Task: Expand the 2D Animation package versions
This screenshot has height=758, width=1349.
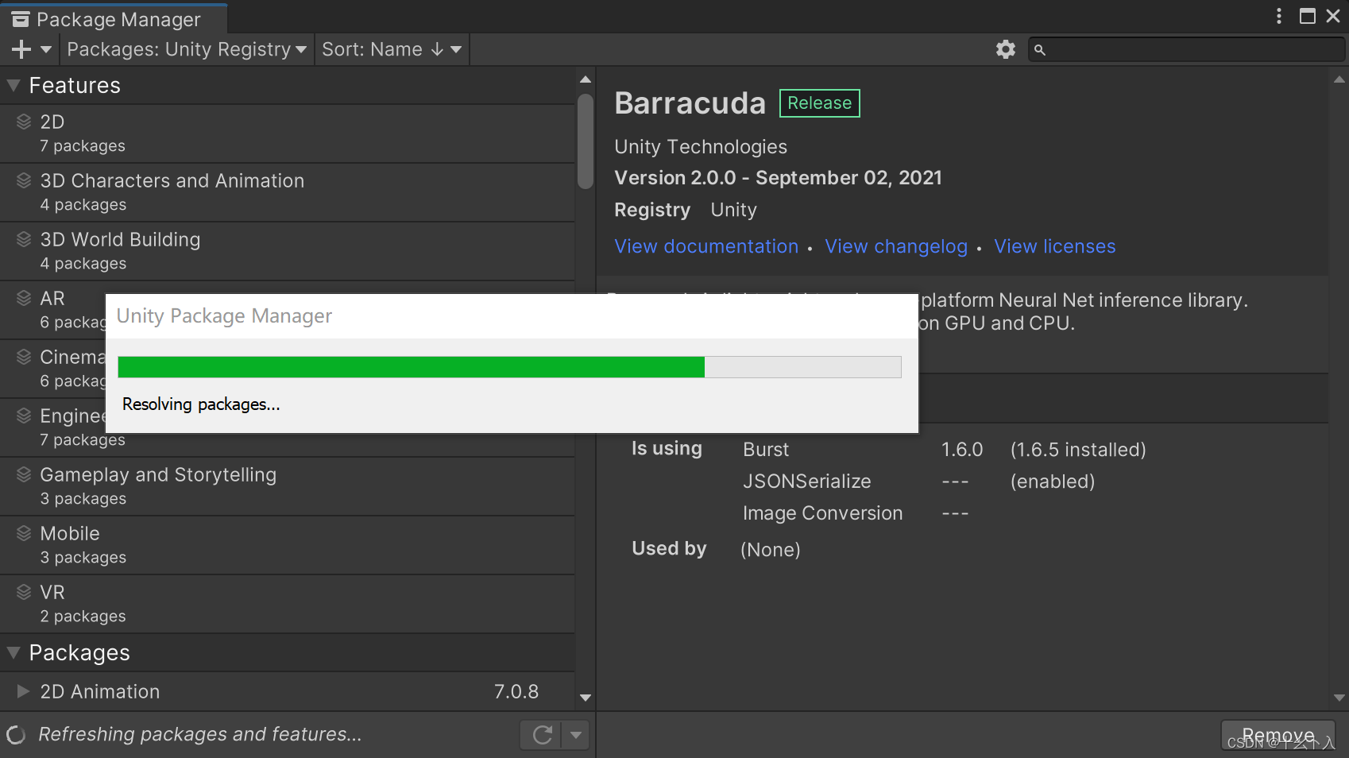Action: (x=23, y=691)
